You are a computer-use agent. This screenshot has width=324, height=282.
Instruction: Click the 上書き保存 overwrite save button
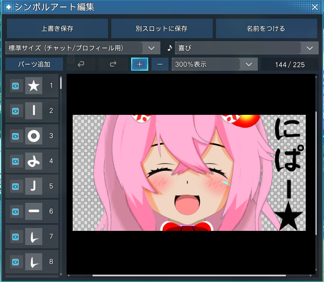coord(57,28)
